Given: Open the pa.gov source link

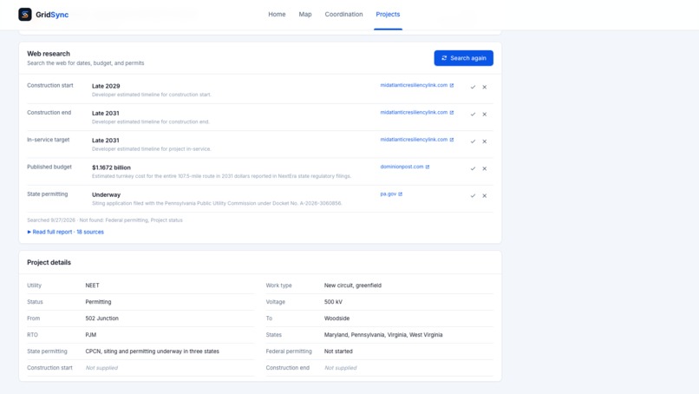Looking at the screenshot, I should (x=391, y=194).
